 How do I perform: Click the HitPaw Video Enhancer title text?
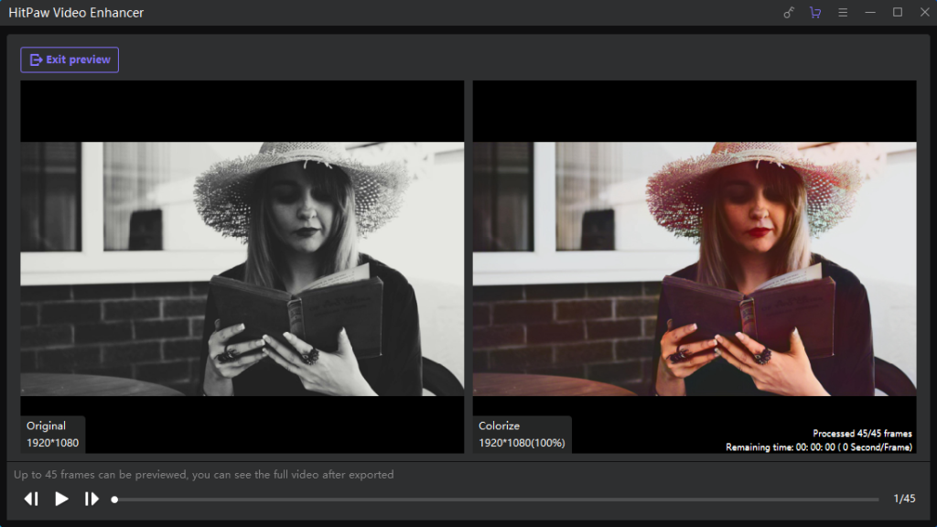point(76,13)
